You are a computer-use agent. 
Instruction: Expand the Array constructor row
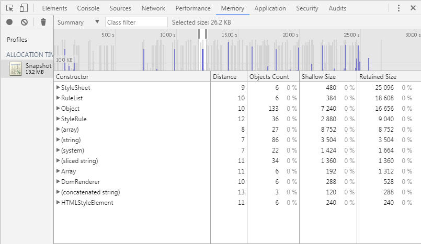coord(58,171)
